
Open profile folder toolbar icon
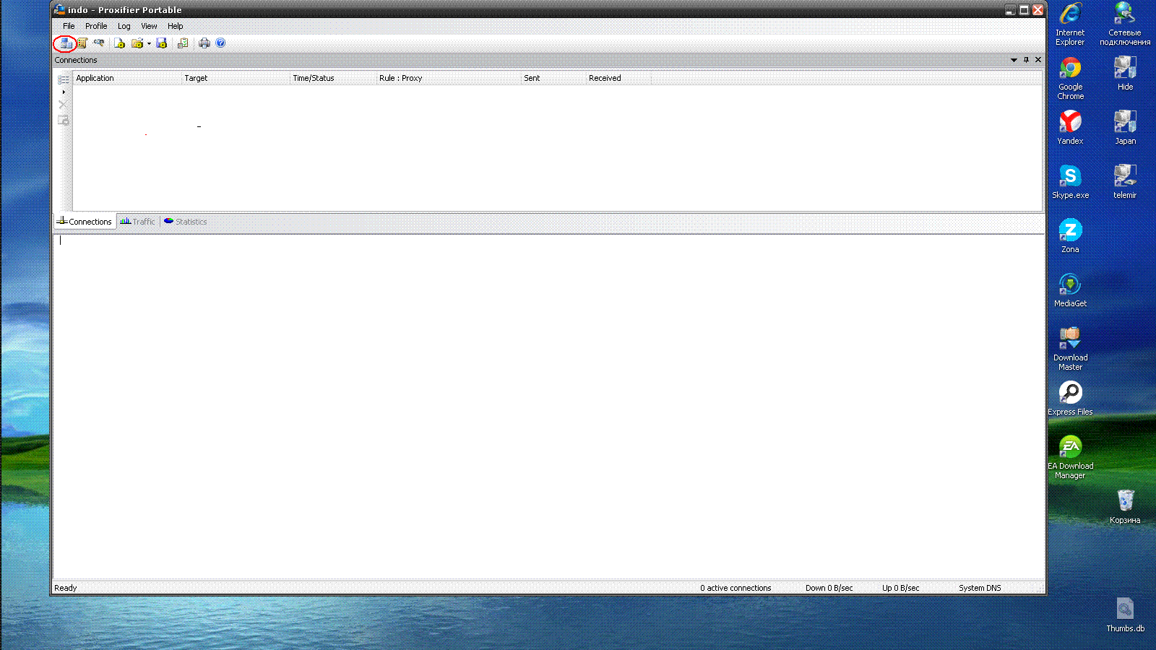pos(137,43)
